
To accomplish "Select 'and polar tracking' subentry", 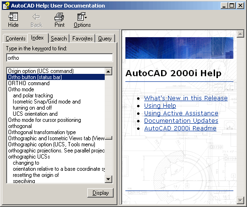I will pos(56,96).
